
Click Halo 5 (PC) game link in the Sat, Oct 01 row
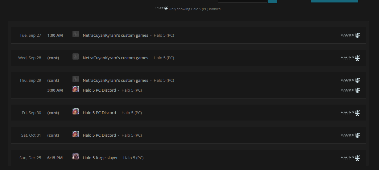coord(132,135)
